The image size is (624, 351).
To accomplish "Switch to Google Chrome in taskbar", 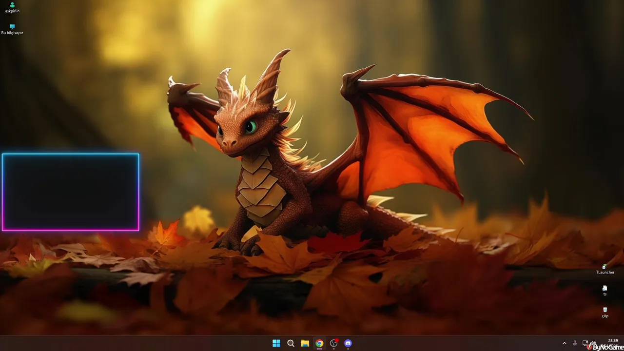I will pos(319,343).
